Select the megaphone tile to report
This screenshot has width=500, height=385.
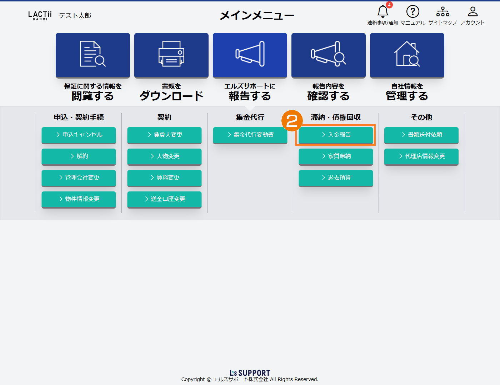pyautogui.click(x=250, y=55)
